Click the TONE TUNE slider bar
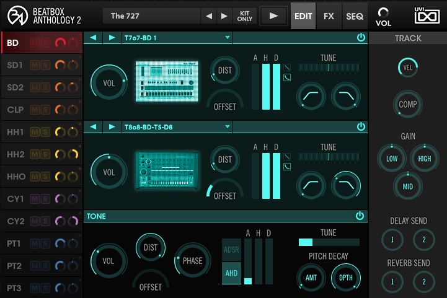This screenshot has height=298, width=447. coord(329,242)
